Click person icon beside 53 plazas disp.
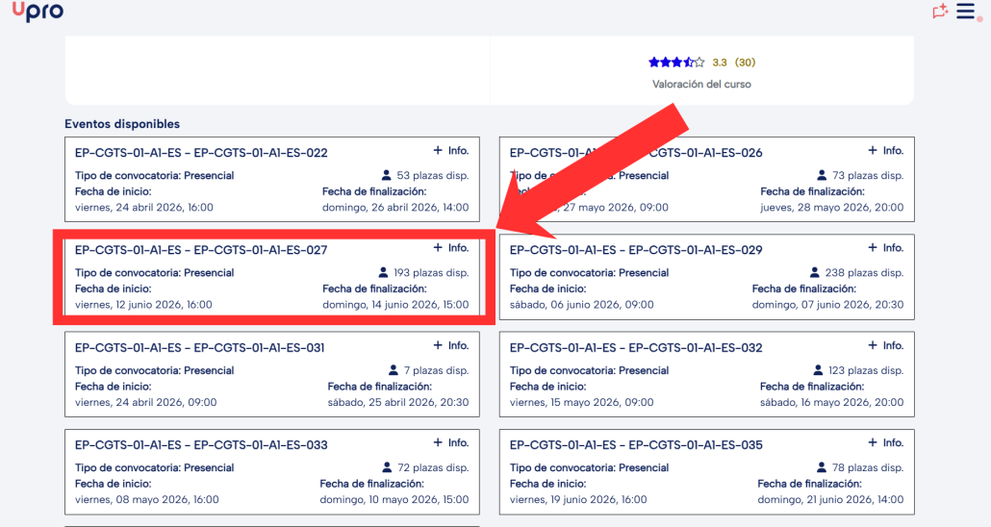This screenshot has height=527, width=991. 387,176
